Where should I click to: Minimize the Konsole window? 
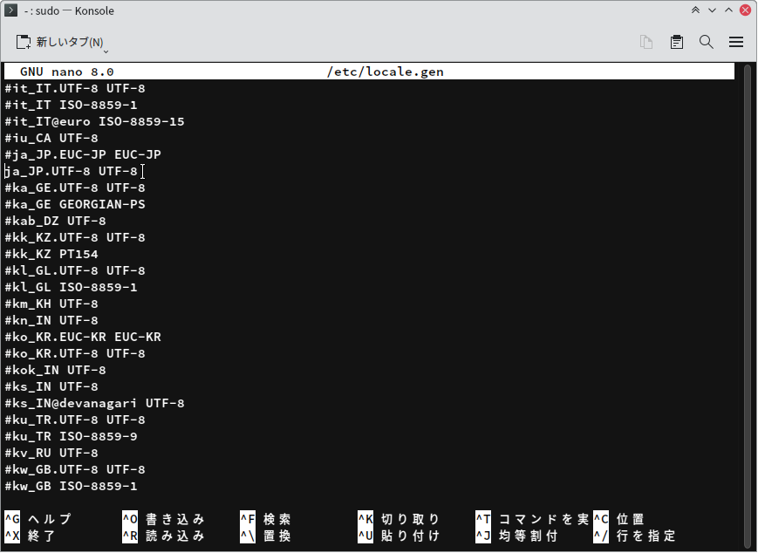click(712, 11)
